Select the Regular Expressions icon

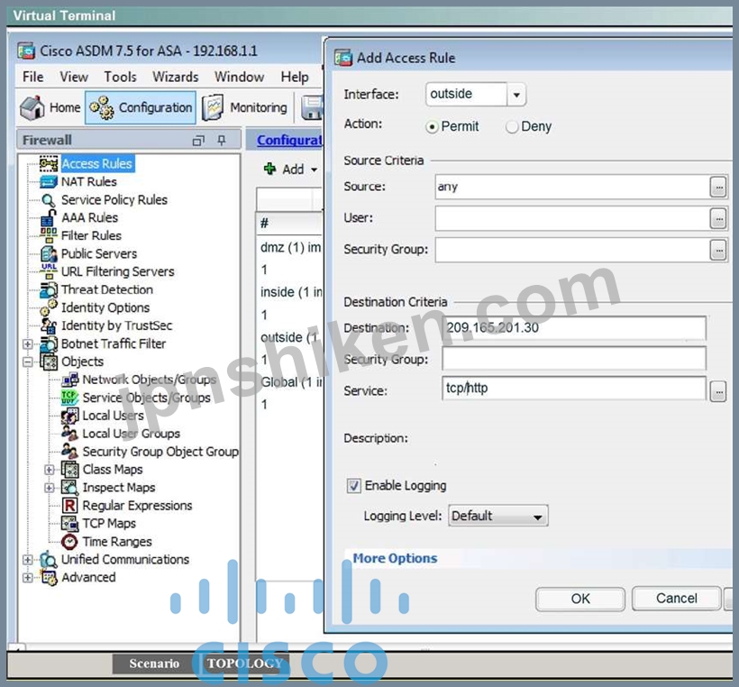[70, 506]
